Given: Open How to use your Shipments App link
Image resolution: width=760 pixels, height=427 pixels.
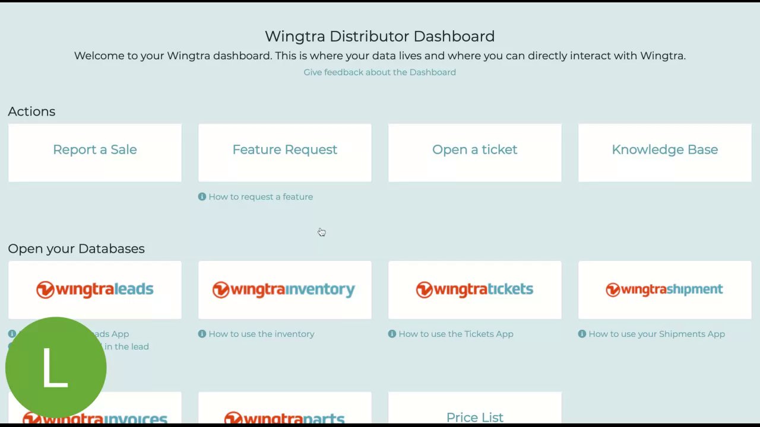Looking at the screenshot, I should [x=657, y=334].
